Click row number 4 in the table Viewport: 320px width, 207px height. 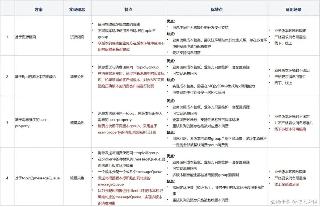click(x=7, y=178)
